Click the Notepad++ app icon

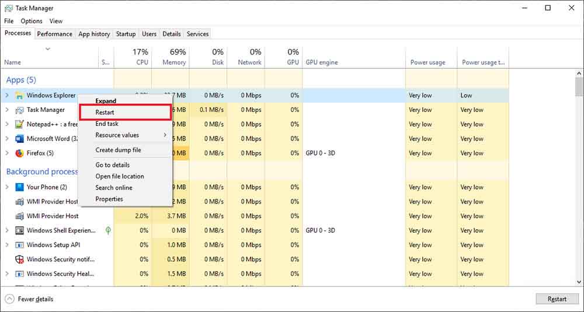point(19,124)
